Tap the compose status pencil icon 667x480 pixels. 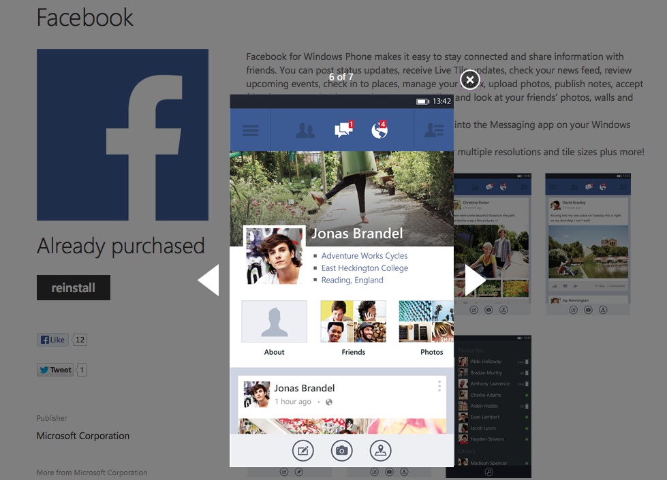303,450
